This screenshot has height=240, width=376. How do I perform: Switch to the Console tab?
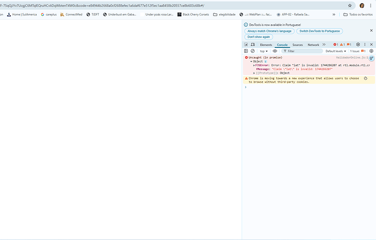tap(282, 45)
